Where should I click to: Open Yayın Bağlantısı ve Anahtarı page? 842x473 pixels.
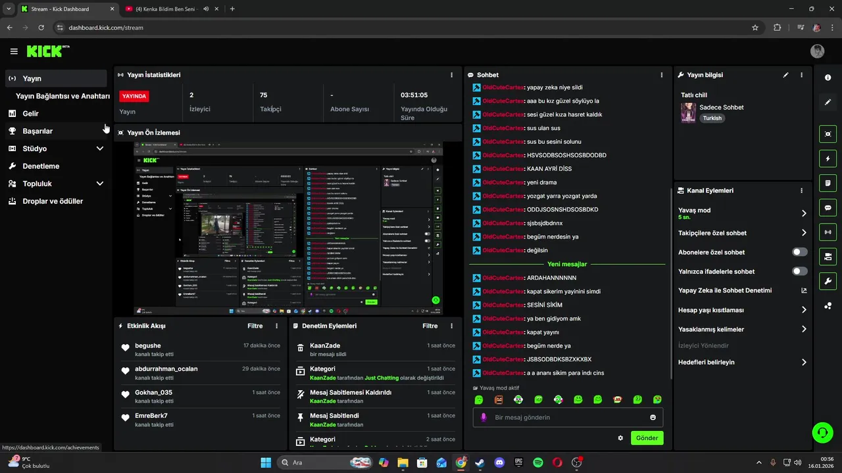coord(62,96)
